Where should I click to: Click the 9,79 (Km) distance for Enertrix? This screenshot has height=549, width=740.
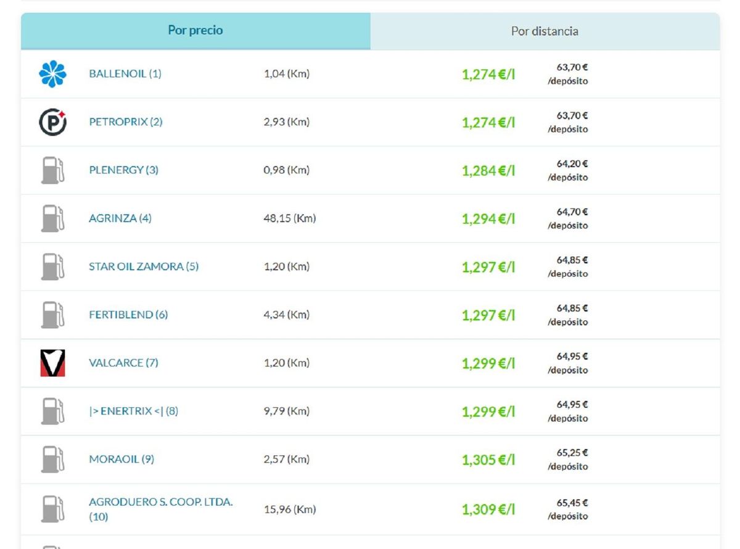(x=287, y=411)
